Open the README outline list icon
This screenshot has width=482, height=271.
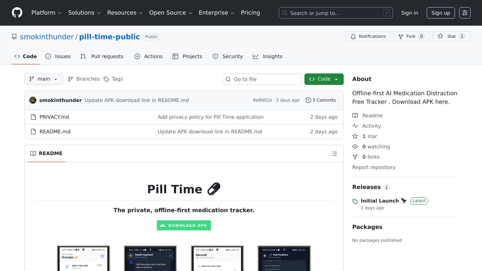click(334, 154)
